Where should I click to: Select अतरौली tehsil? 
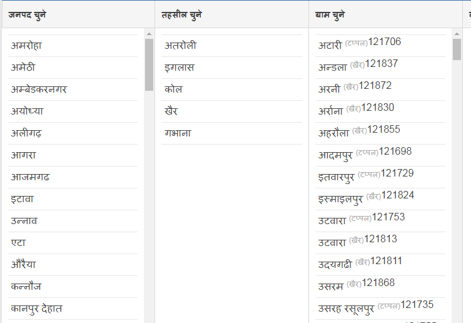coord(181,46)
